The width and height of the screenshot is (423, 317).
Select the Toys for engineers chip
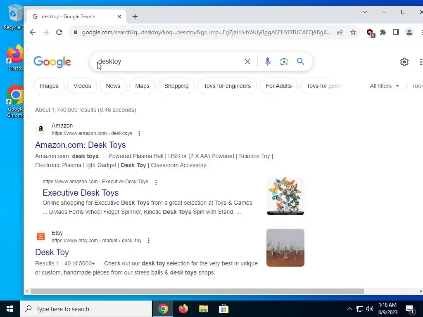click(x=227, y=86)
